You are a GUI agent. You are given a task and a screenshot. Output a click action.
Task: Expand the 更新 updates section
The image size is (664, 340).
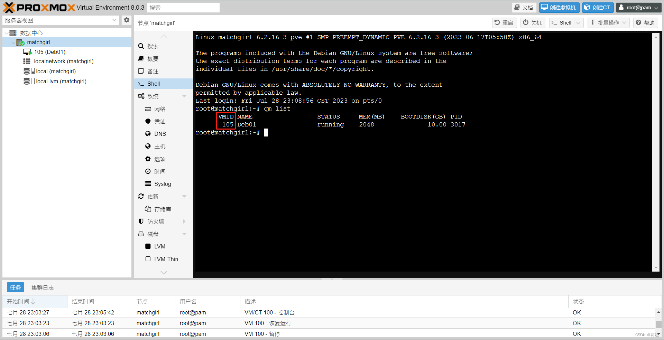tap(184, 196)
